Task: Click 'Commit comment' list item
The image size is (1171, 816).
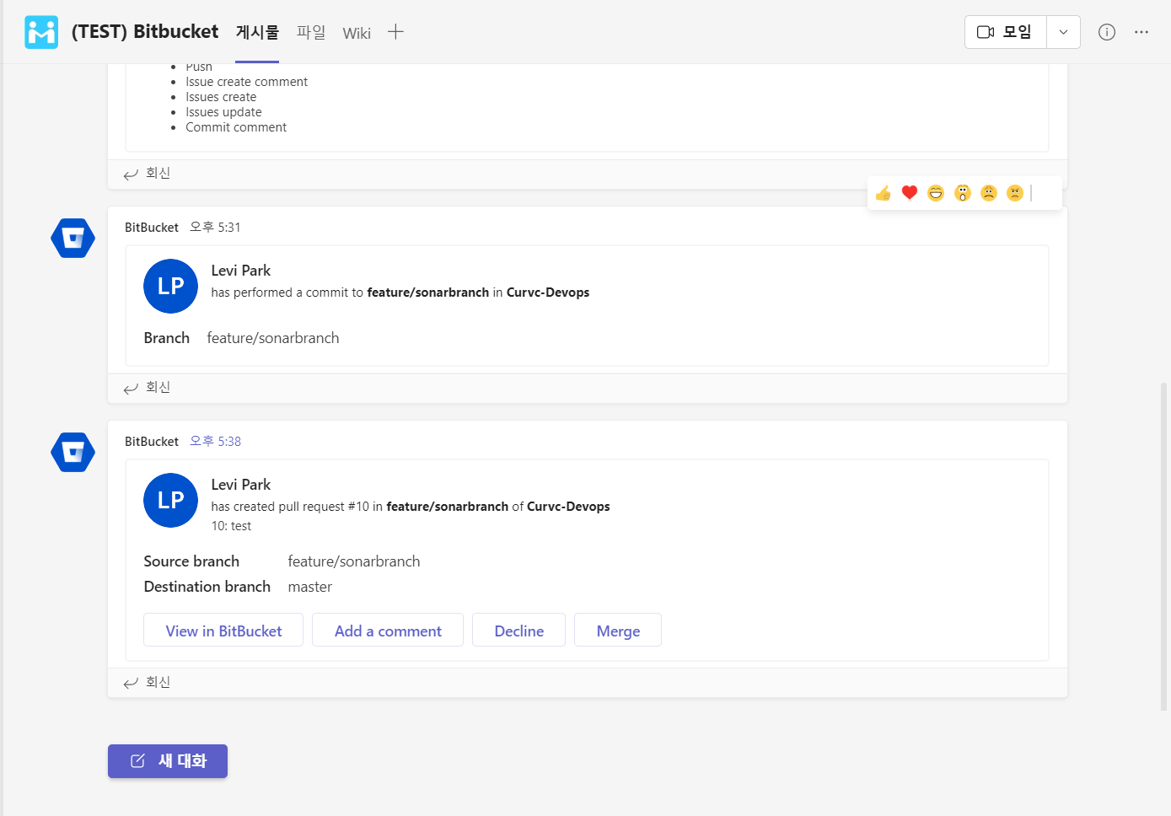Action: pos(236,127)
